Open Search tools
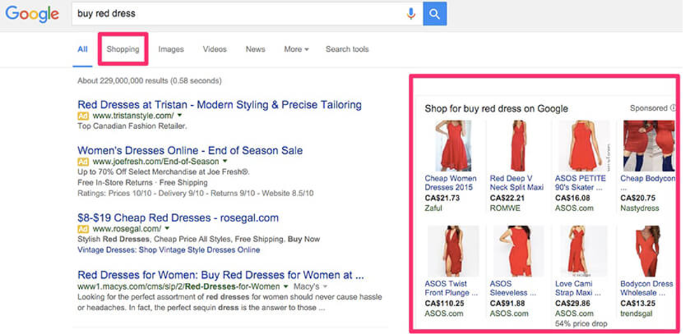 pyautogui.click(x=347, y=49)
